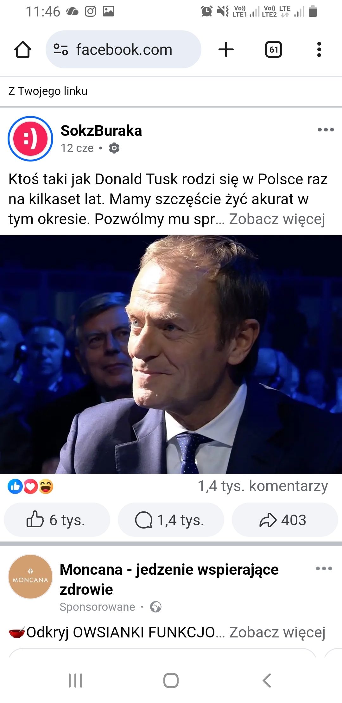
Task: Open the Donald Tusk post photo
Action: (x=171, y=354)
